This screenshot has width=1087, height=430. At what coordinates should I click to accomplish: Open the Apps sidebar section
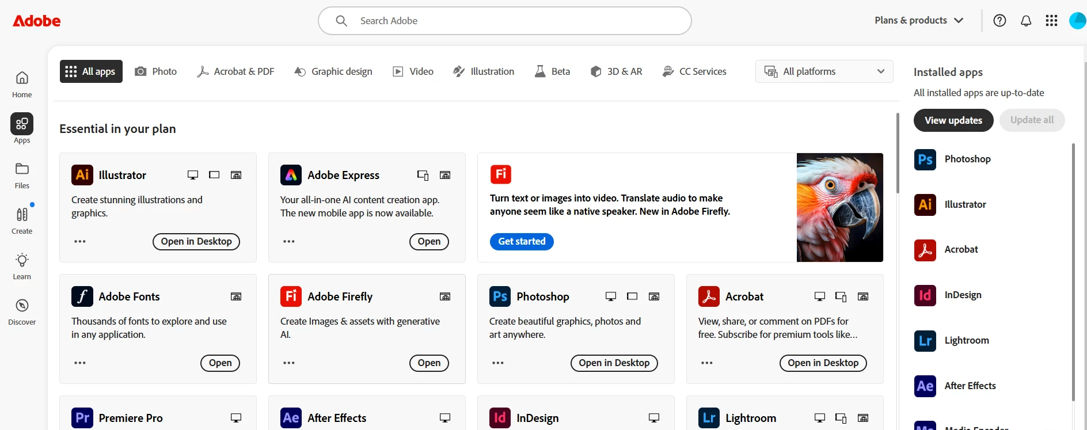coord(22,129)
